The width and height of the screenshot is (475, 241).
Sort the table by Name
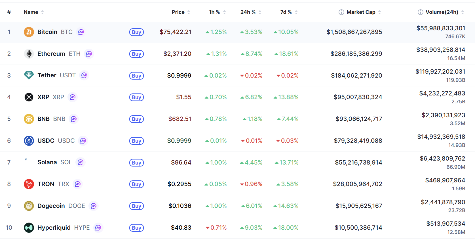(x=34, y=12)
